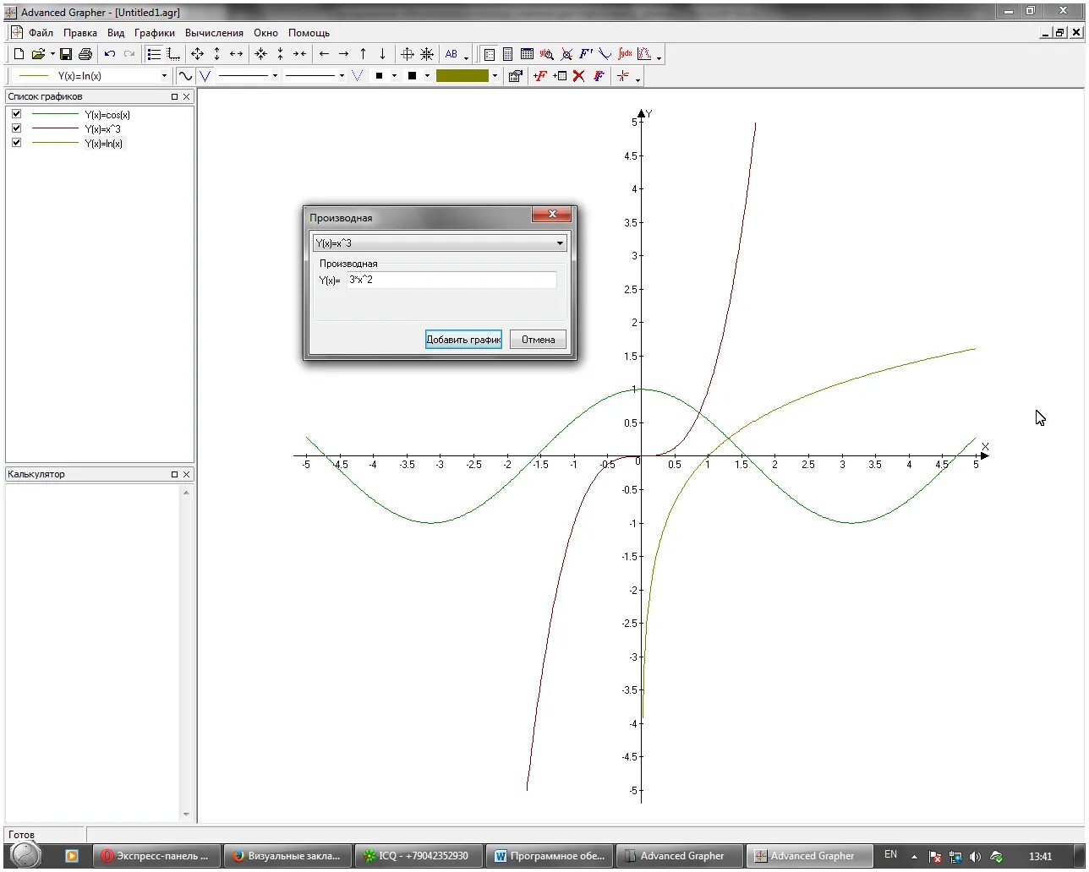Click the four-arrows-inward zoom out icon
Screen dimensions: 1089x872
(260, 54)
